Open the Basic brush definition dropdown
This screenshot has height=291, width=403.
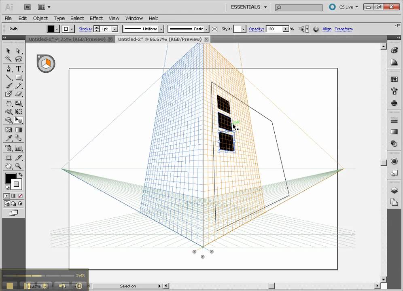206,29
